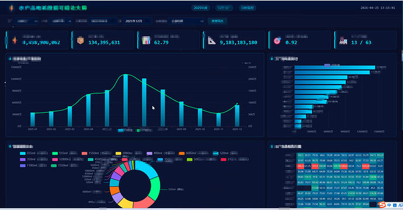
Task: Select the middle tab in the header
Action: [224, 8]
